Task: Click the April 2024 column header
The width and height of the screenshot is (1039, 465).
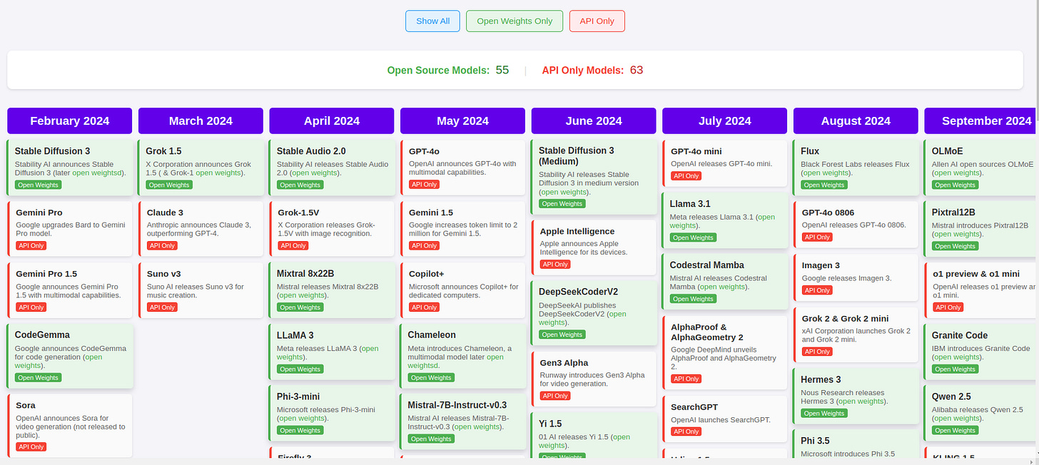Action: click(x=332, y=121)
